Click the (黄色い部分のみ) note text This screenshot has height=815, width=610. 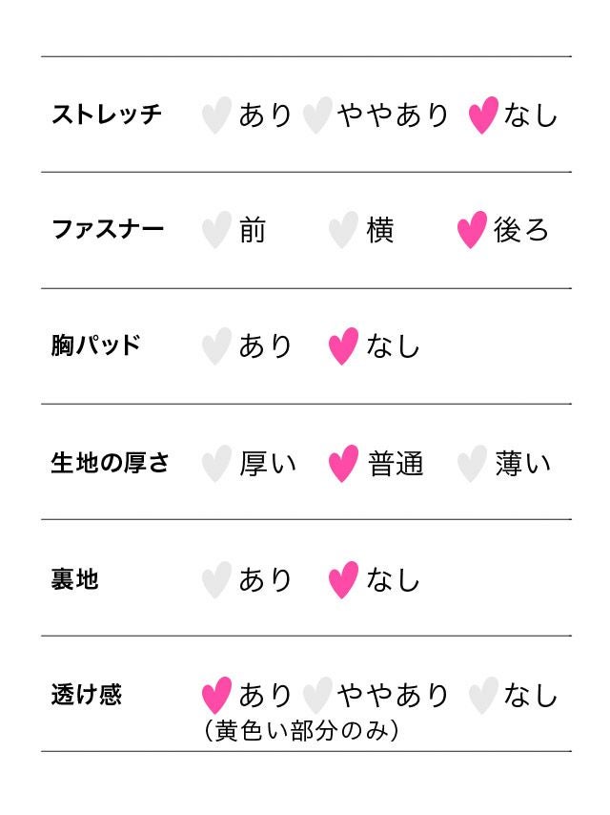301,732
